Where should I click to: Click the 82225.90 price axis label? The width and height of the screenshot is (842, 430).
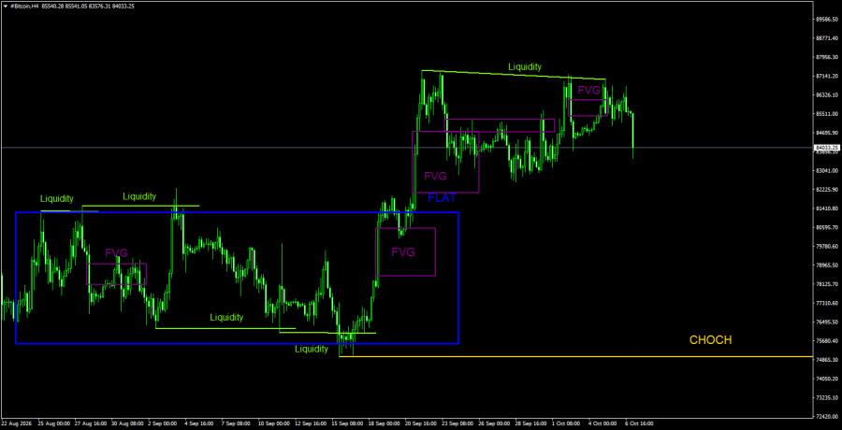(827, 190)
